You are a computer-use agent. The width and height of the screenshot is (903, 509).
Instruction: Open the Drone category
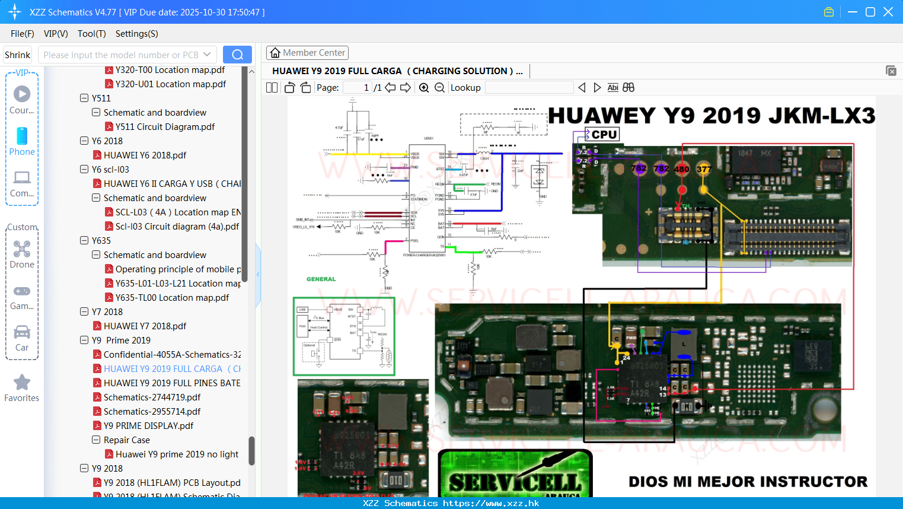click(22, 254)
